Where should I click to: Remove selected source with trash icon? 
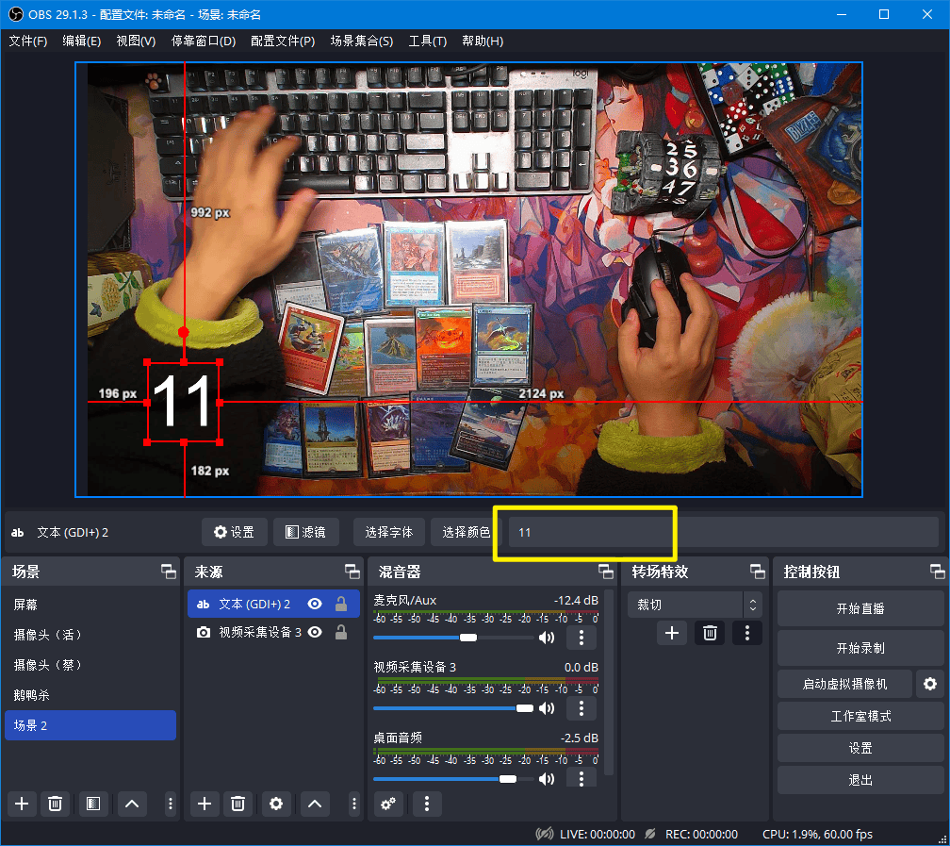click(x=238, y=805)
